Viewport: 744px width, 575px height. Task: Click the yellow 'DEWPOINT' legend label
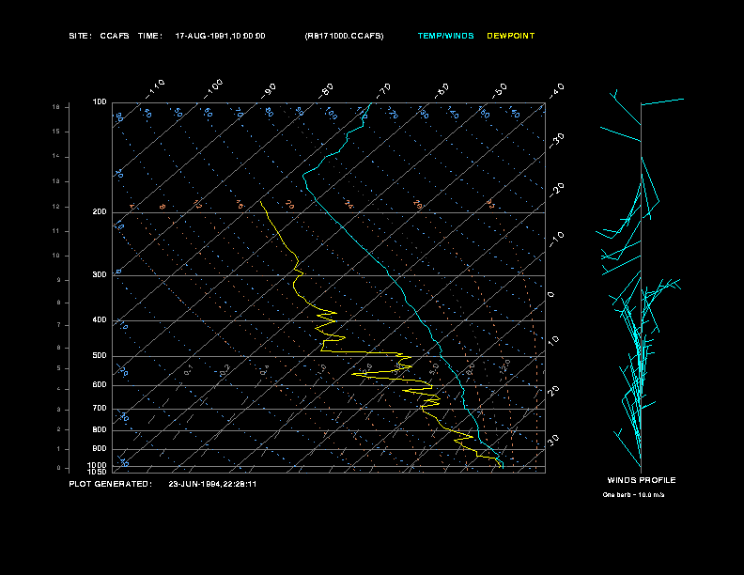tap(510, 36)
